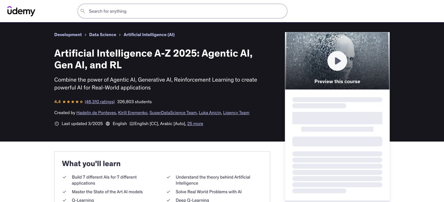The width and height of the screenshot is (444, 202).
Task: Open Artificial Intelligence (AI) breadcrumb link
Action: tap(149, 35)
